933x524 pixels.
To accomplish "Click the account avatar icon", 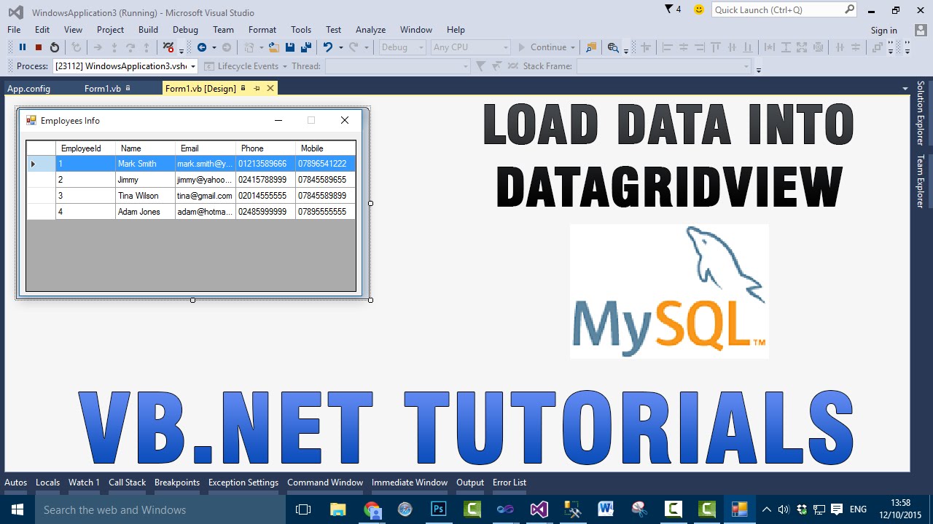I will point(920,30).
